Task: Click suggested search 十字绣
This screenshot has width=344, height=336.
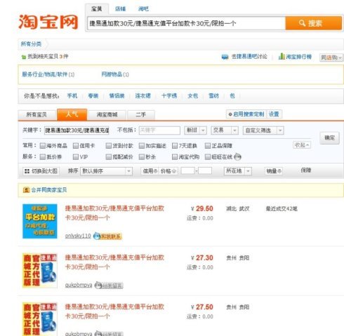Action: pos(169,96)
